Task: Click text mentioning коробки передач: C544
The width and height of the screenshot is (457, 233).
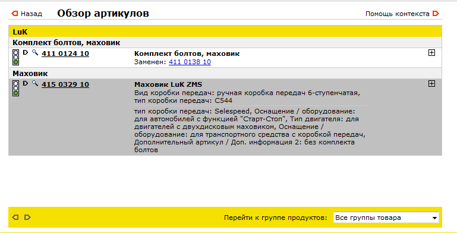Action: pos(183,100)
